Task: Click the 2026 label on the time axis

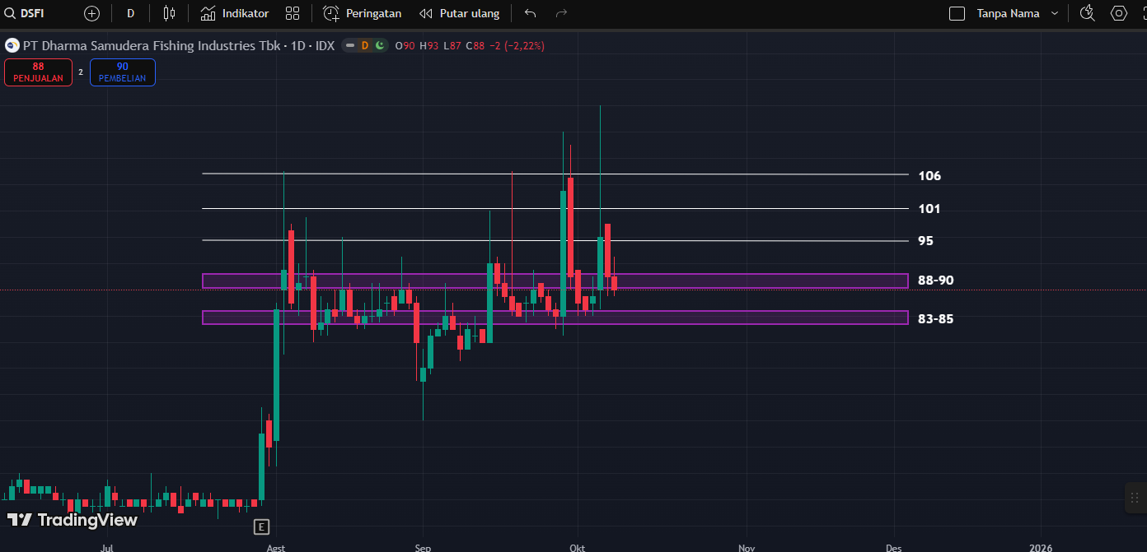Action: (1041, 547)
